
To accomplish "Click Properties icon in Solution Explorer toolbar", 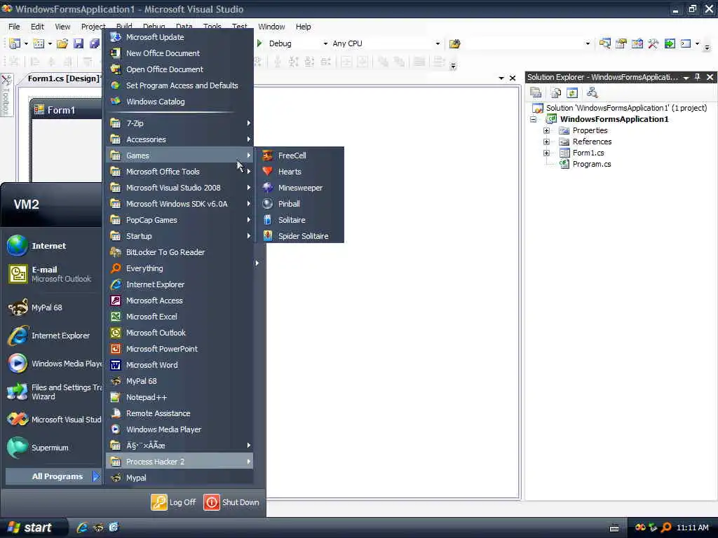I will click(x=536, y=93).
